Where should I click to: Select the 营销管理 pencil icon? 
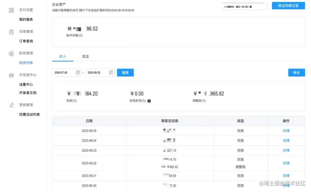pyautogui.click(x=12, y=105)
